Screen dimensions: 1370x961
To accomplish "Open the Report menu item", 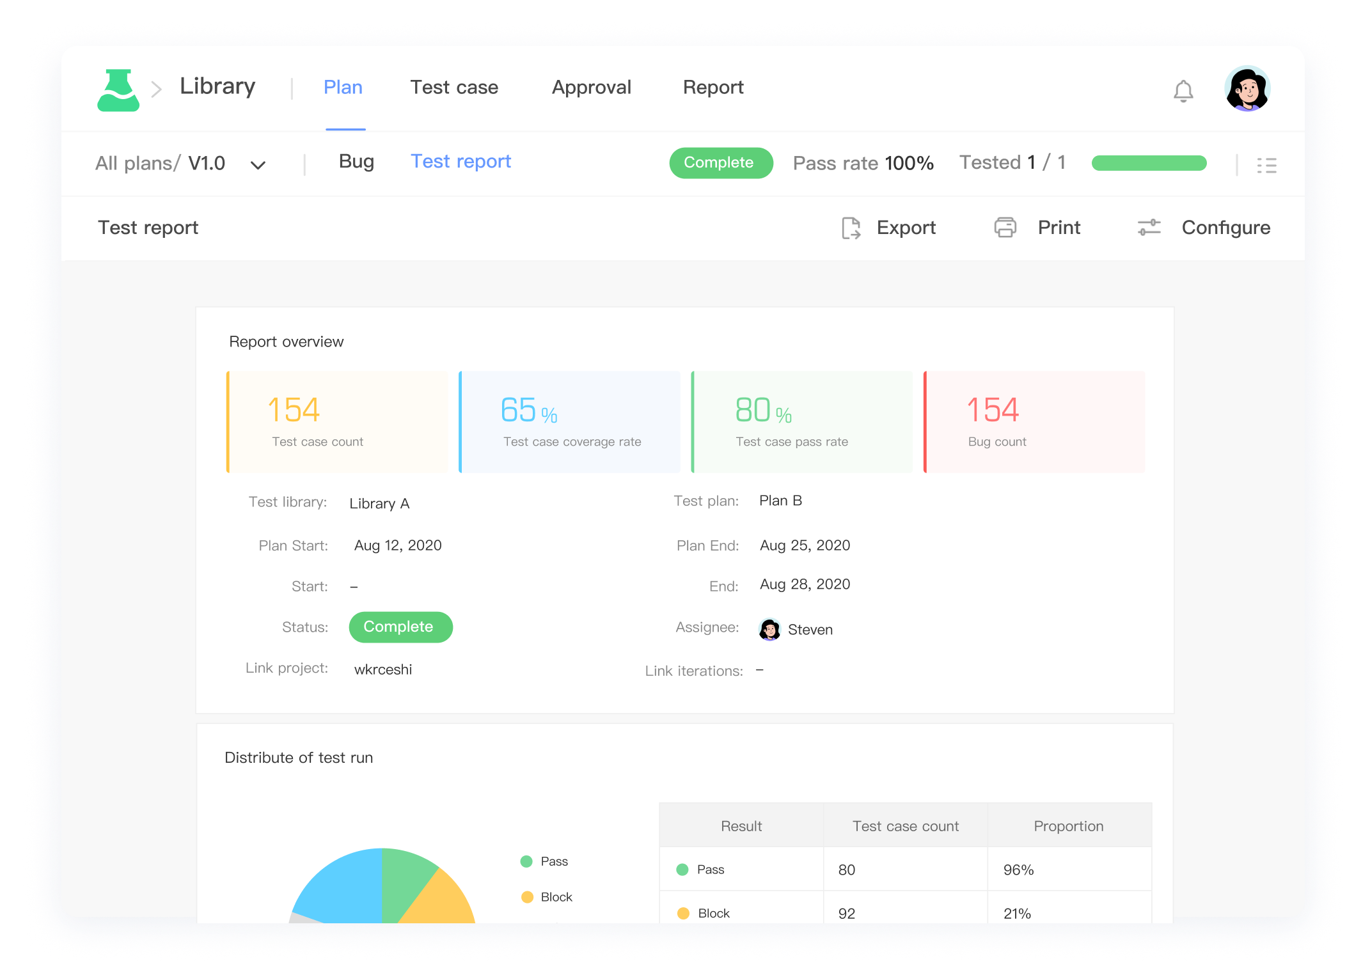I will click(713, 88).
